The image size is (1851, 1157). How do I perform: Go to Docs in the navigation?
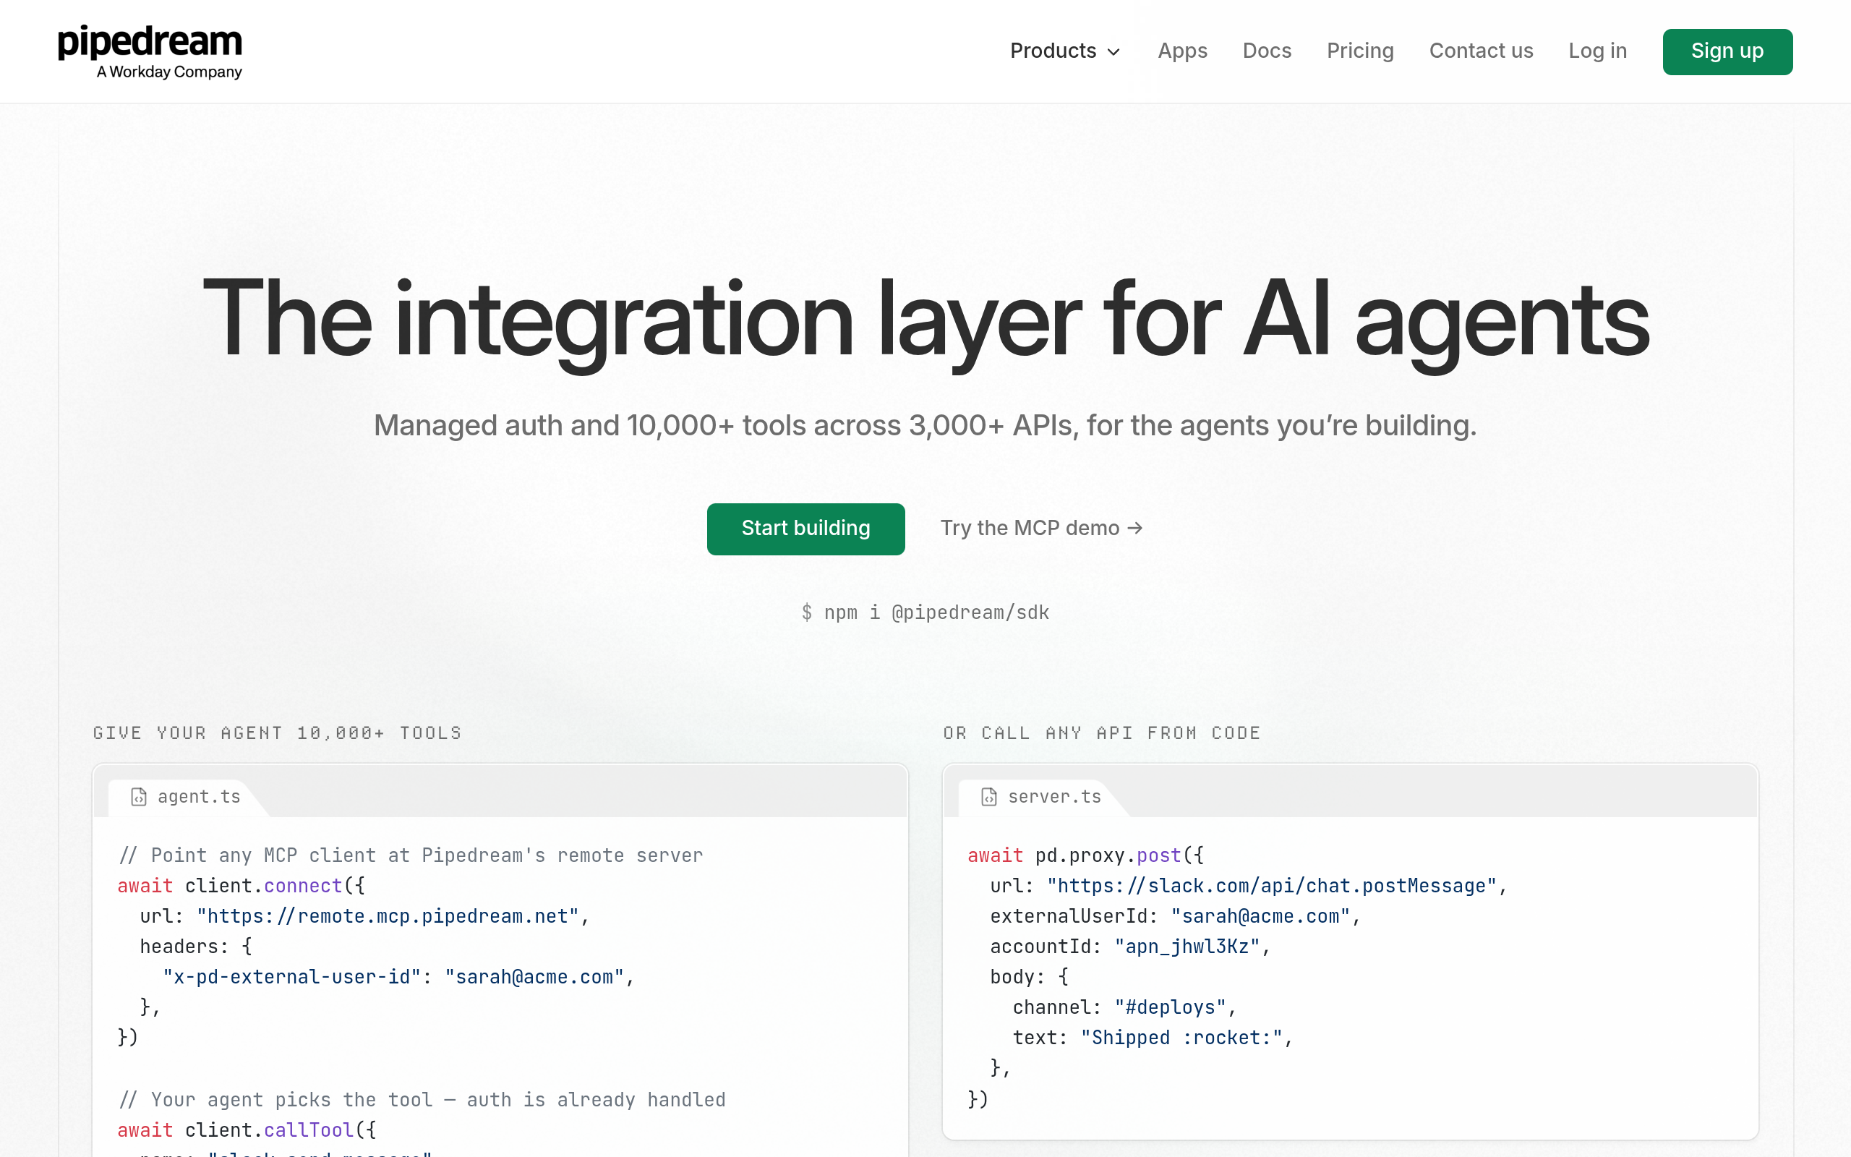pyautogui.click(x=1267, y=51)
